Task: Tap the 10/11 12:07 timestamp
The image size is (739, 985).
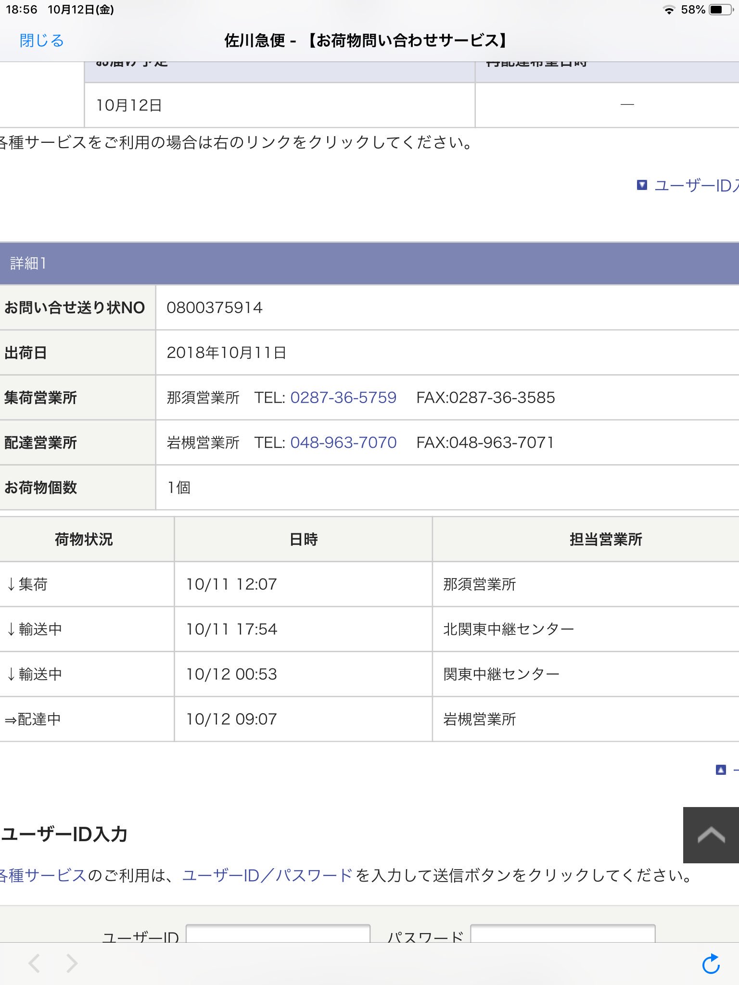Action: point(231,584)
